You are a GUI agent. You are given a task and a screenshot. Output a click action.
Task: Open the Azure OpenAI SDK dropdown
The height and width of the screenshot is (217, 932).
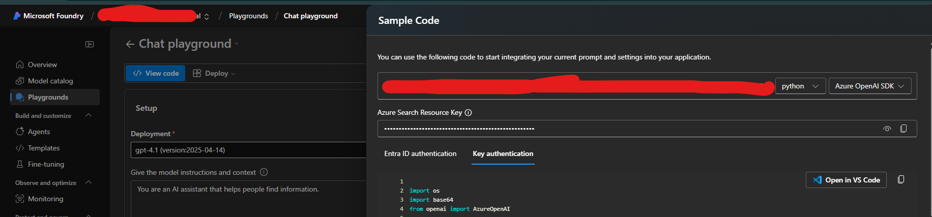click(870, 86)
